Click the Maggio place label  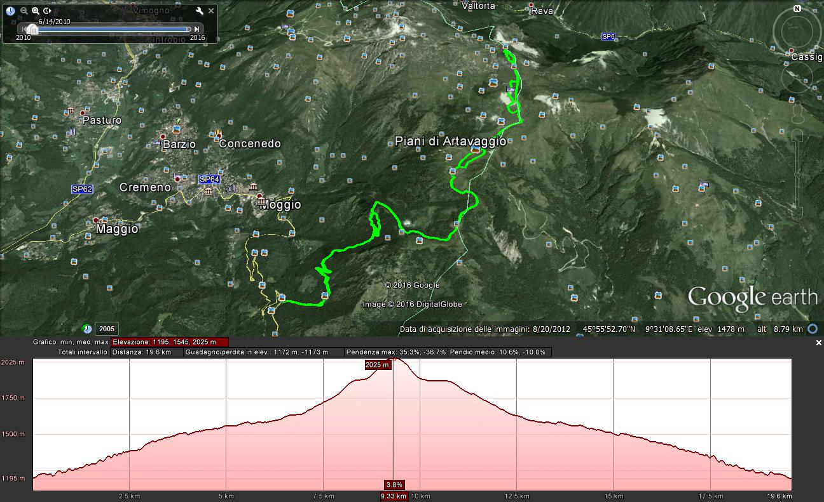click(x=117, y=229)
